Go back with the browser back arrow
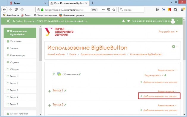 4,10
